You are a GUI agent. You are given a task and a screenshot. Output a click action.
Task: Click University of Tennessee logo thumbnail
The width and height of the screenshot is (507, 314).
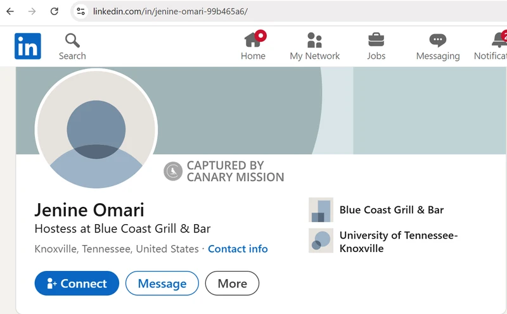click(321, 241)
